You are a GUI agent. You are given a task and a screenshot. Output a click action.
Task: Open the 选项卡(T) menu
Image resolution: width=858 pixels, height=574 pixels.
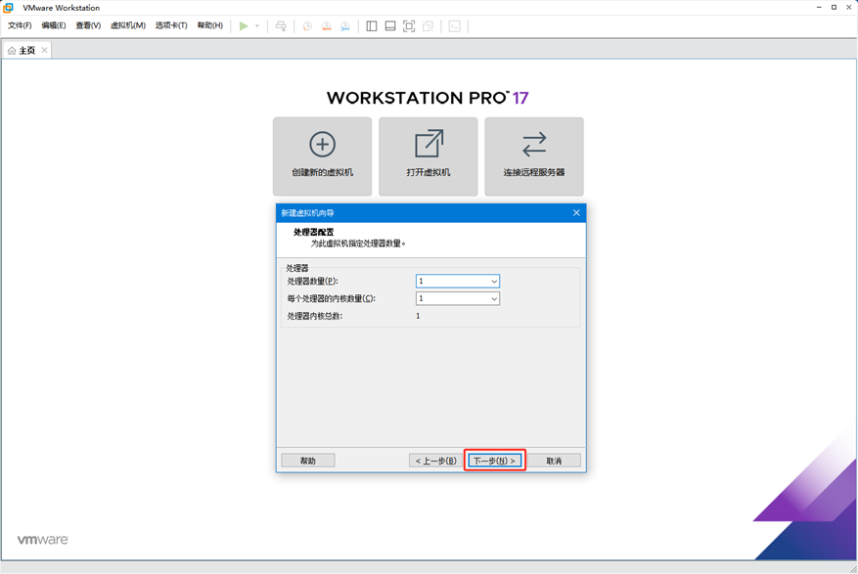click(x=171, y=25)
